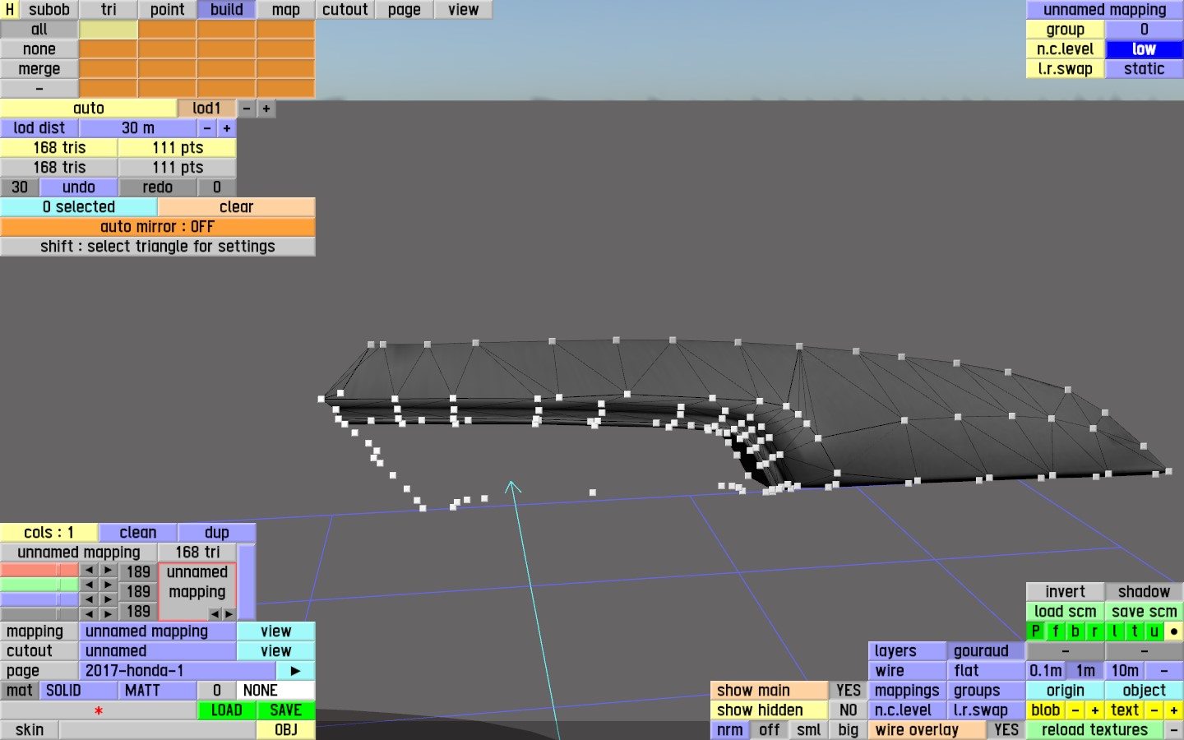This screenshot has width=1184, height=740.
Task: Click the minus button next to text
Action: click(x=1154, y=710)
